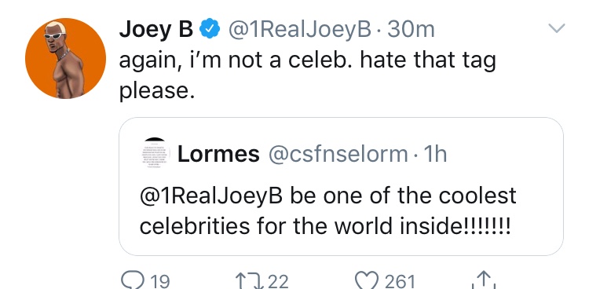Image resolution: width=589 pixels, height=289 pixels.
Task: Click the 30m tweet timestamp
Action: coord(411,30)
